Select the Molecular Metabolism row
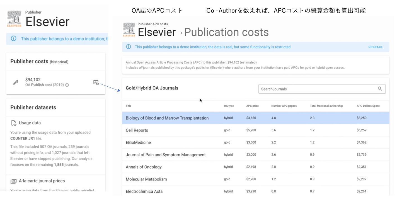 click(256, 179)
